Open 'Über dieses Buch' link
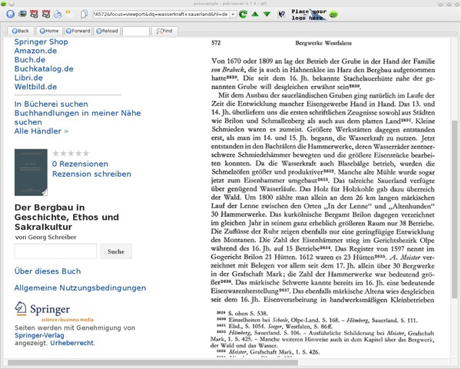 [48, 271]
